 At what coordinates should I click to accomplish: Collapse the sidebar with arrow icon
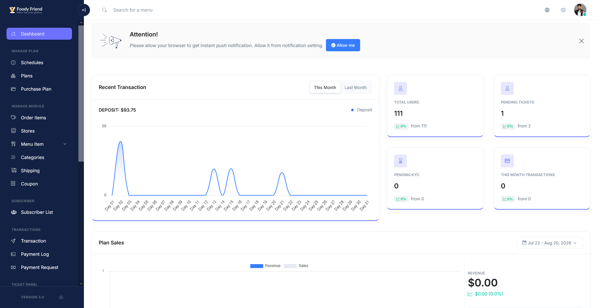(x=84, y=10)
